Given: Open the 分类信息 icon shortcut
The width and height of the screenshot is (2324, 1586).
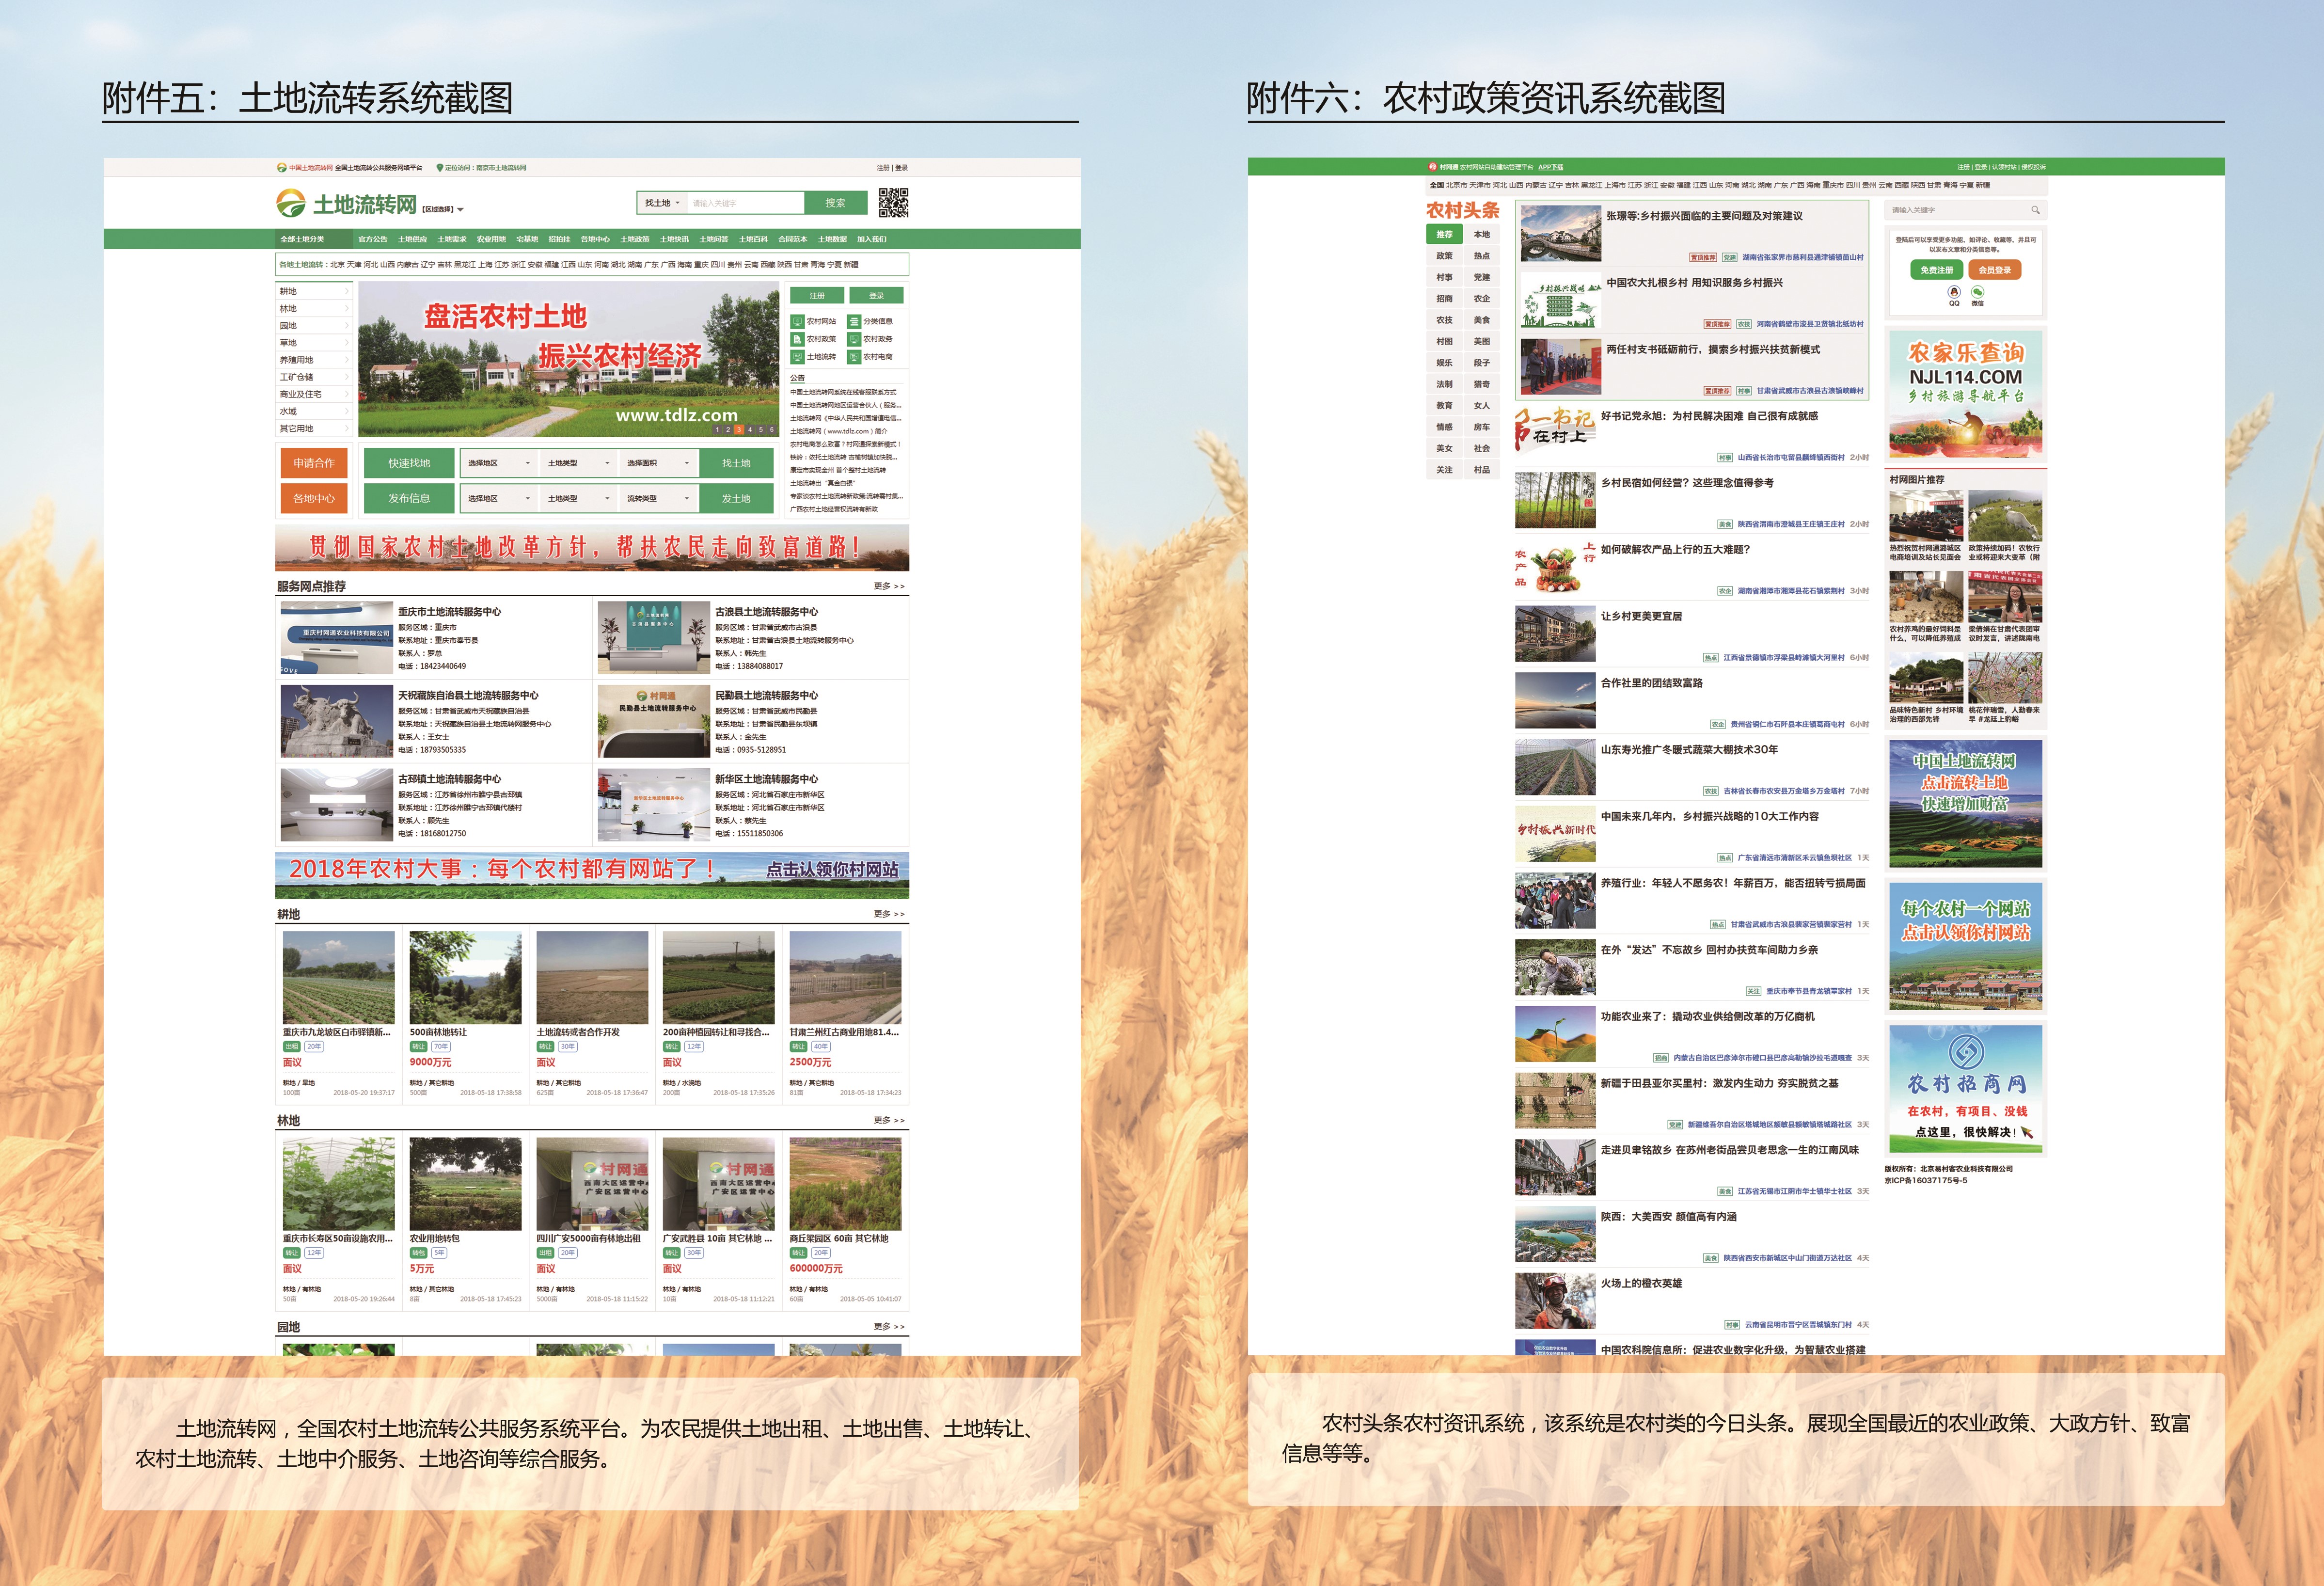Looking at the screenshot, I should [x=854, y=321].
